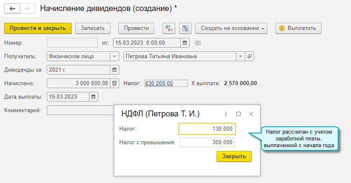Expand the Петрова Татьяна Ивановна selection dropdown
This screenshot has width=351, height=183.
click(x=241, y=56)
